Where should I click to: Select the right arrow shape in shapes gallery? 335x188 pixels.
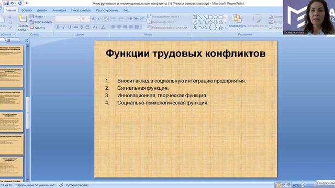tap(210, 22)
